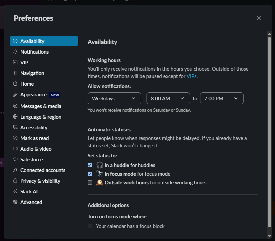
Task: Click the Mark as read checkmark icon
Action: (x=15, y=138)
